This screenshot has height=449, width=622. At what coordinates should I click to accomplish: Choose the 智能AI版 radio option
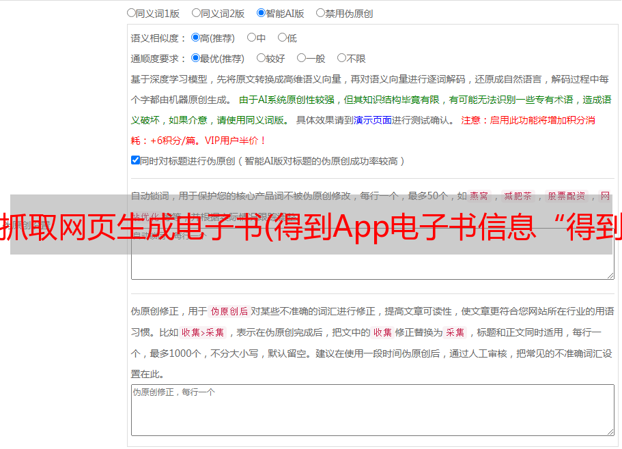[x=261, y=12]
